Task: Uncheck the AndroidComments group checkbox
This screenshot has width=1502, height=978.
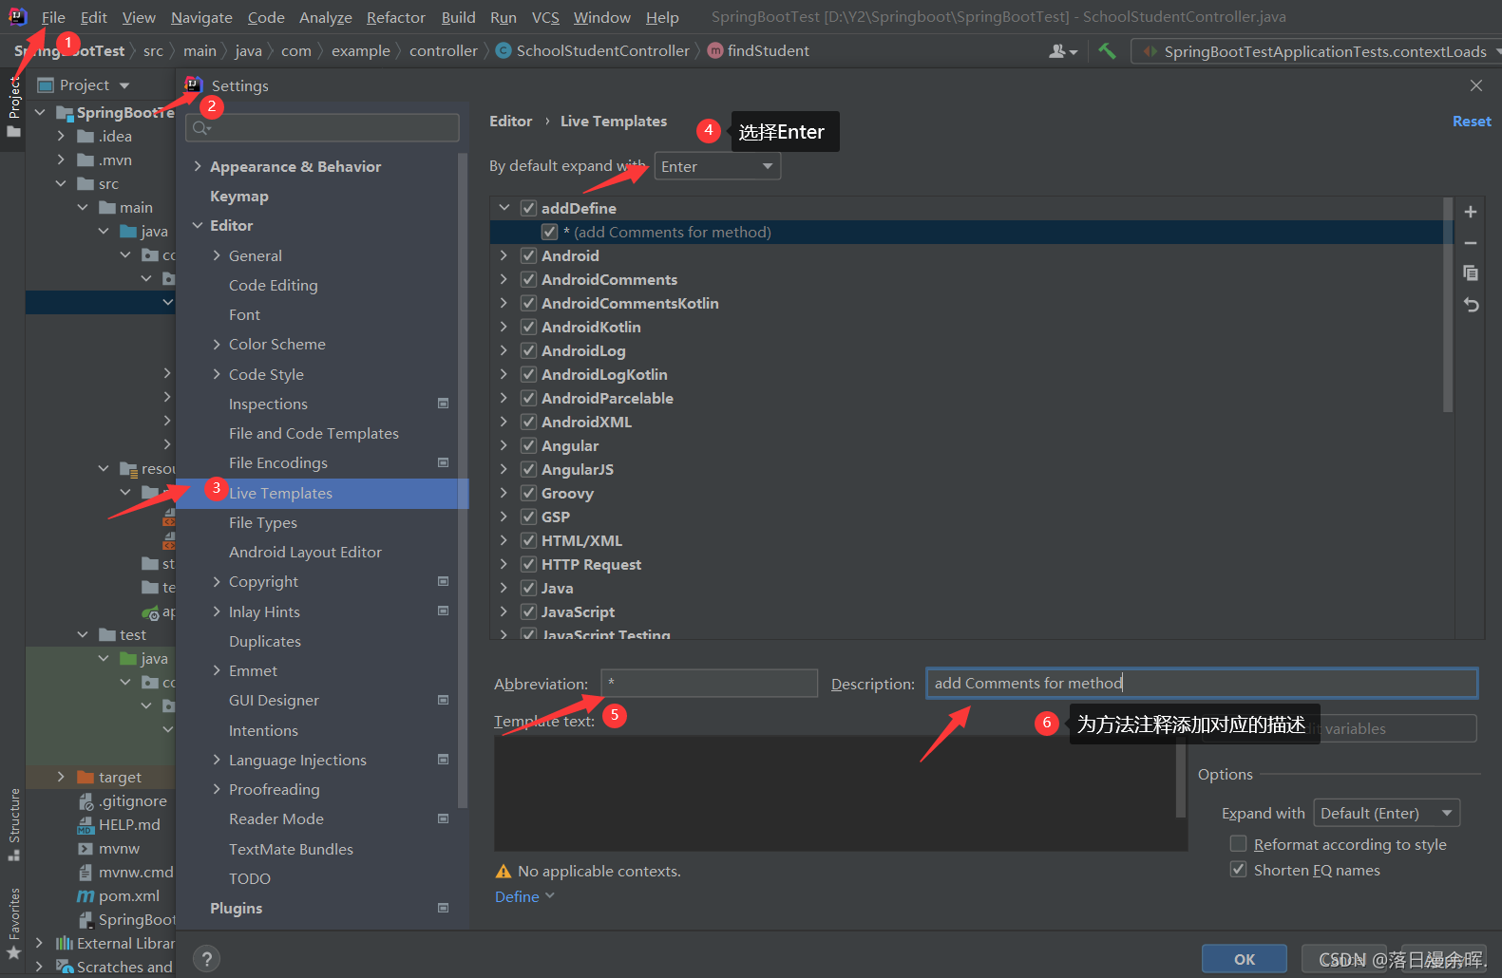Action: pos(529,279)
